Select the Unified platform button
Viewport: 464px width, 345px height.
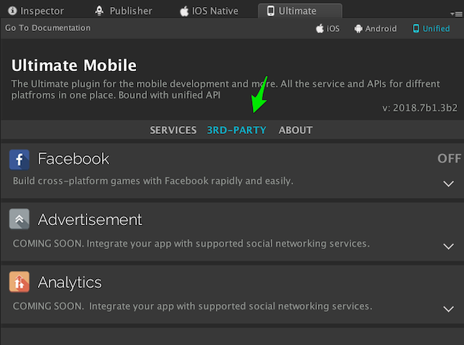coord(432,29)
